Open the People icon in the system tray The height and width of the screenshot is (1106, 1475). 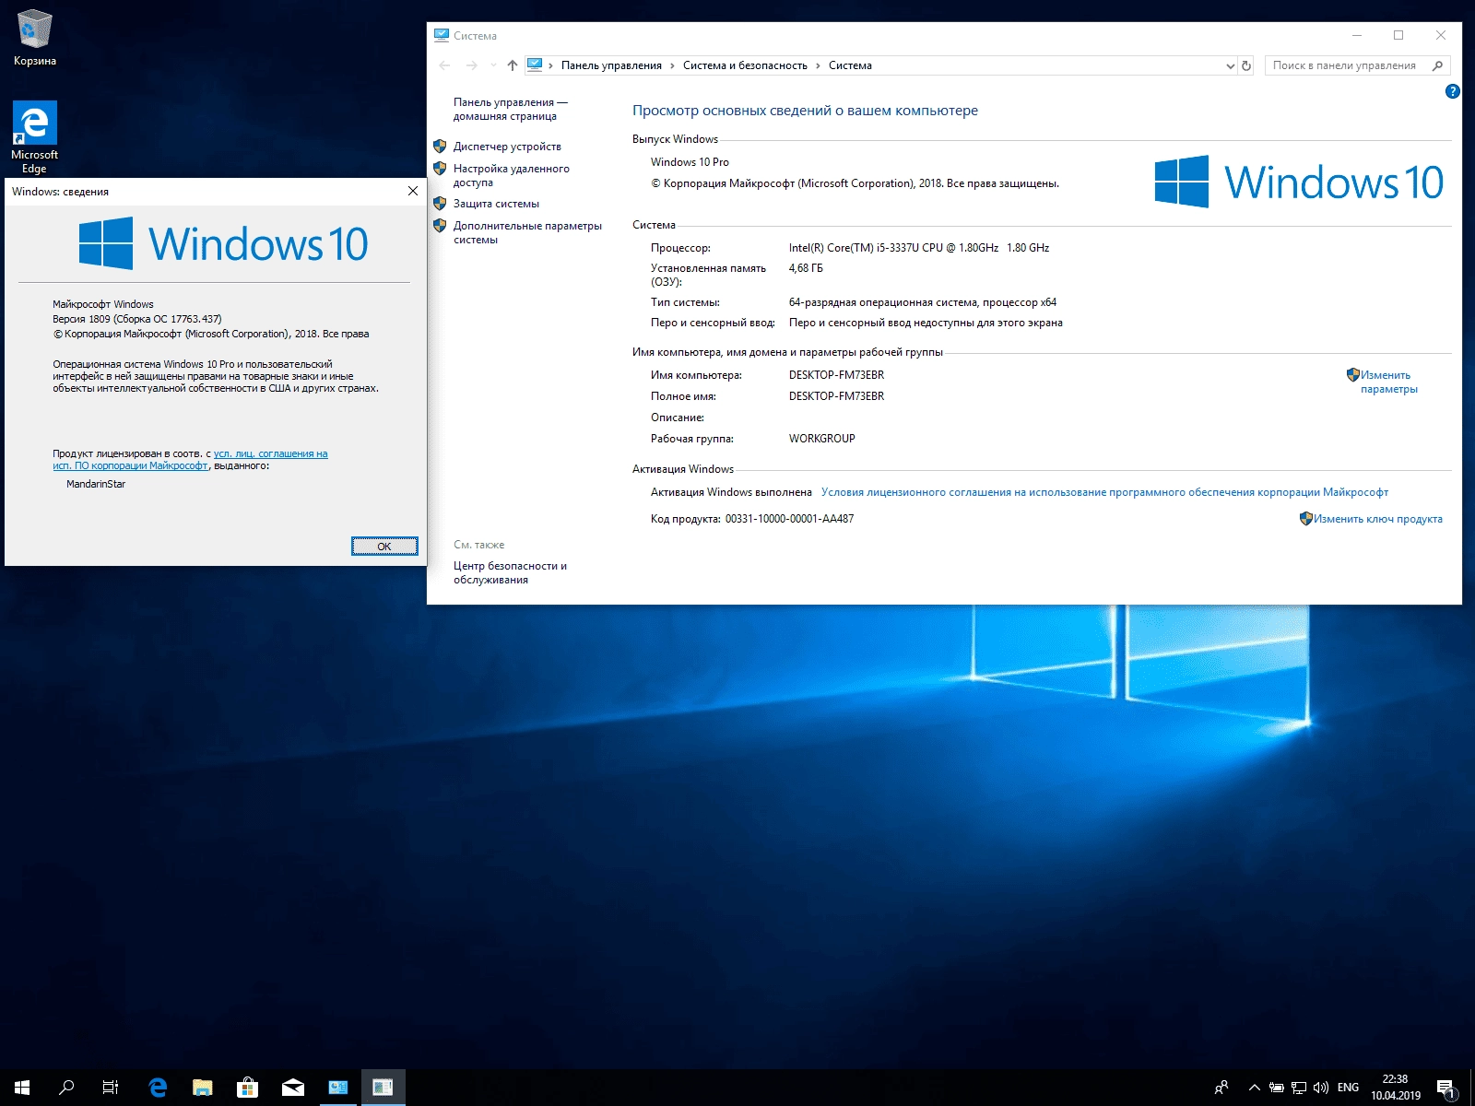pos(1221,1088)
